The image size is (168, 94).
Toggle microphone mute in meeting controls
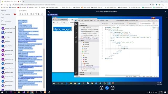pos(102,88)
